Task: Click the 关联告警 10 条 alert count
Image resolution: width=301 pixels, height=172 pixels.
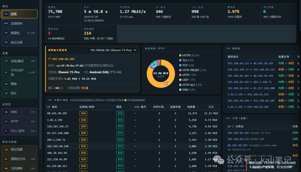Action: (x=78, y=88)
